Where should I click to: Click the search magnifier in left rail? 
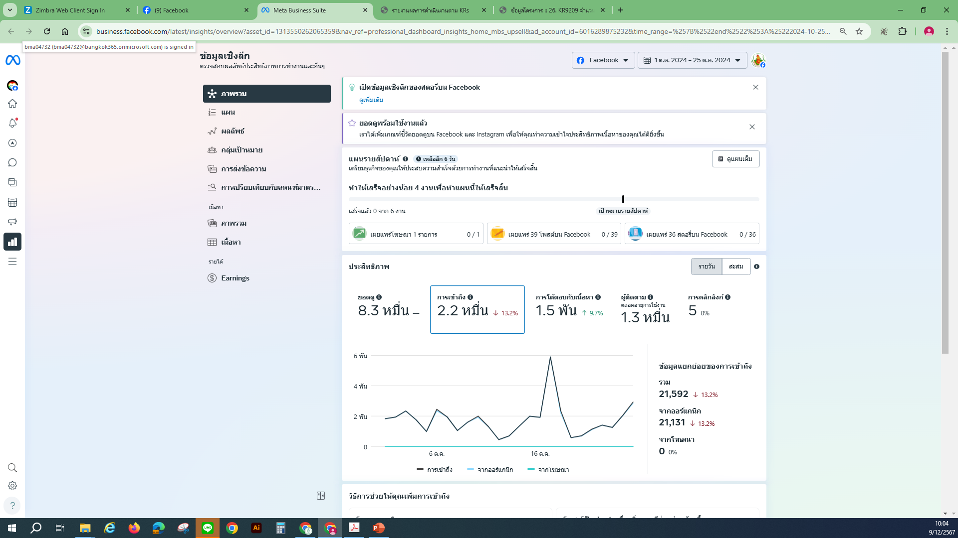coord(12,468)
